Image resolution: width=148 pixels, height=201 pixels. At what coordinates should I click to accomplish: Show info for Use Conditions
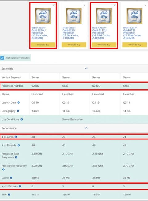pyautogui.click(x=22, y=119)
